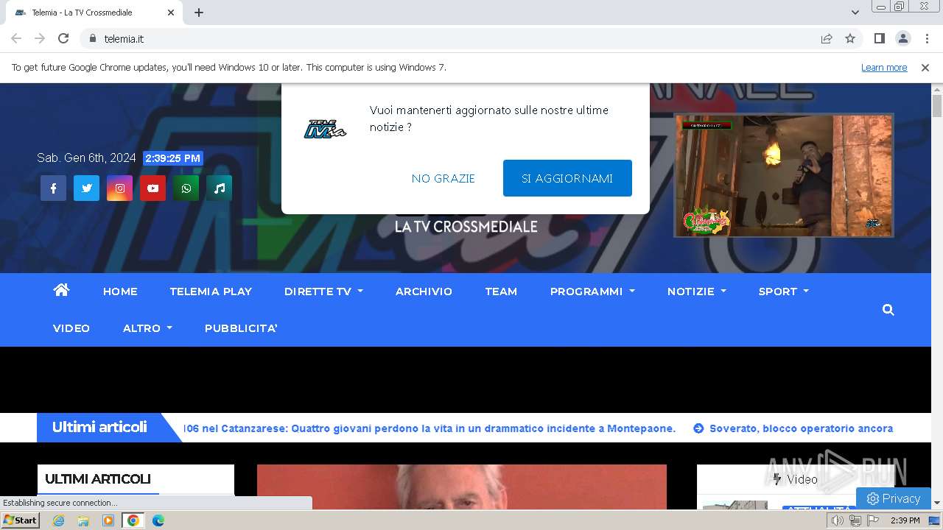Open the Instagram social icon
This screenshot has height=530, width=943.
pos(119,188)
